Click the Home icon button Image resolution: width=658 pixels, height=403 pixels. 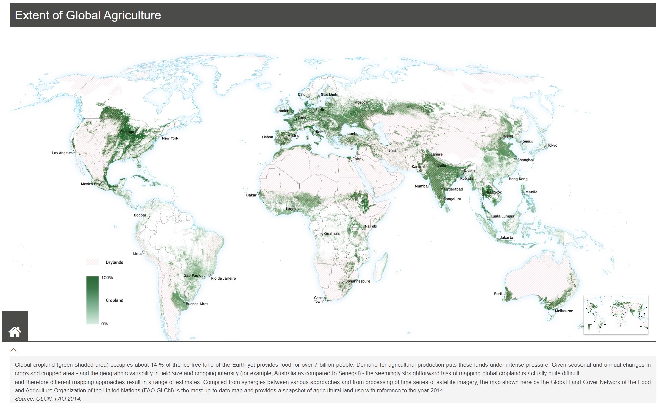point(15,331)
